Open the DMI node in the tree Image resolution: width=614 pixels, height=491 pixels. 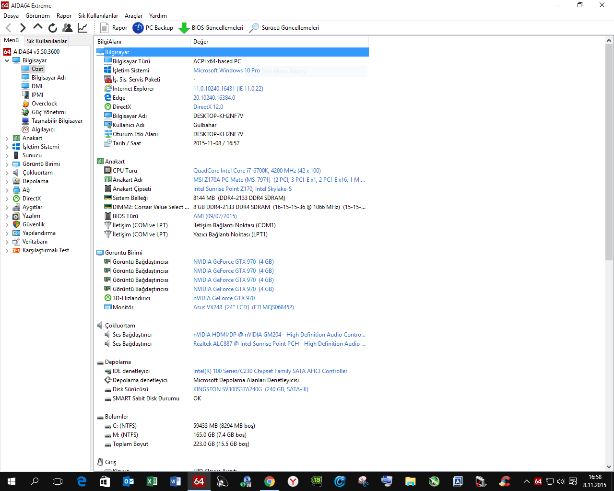pos(32,86)
